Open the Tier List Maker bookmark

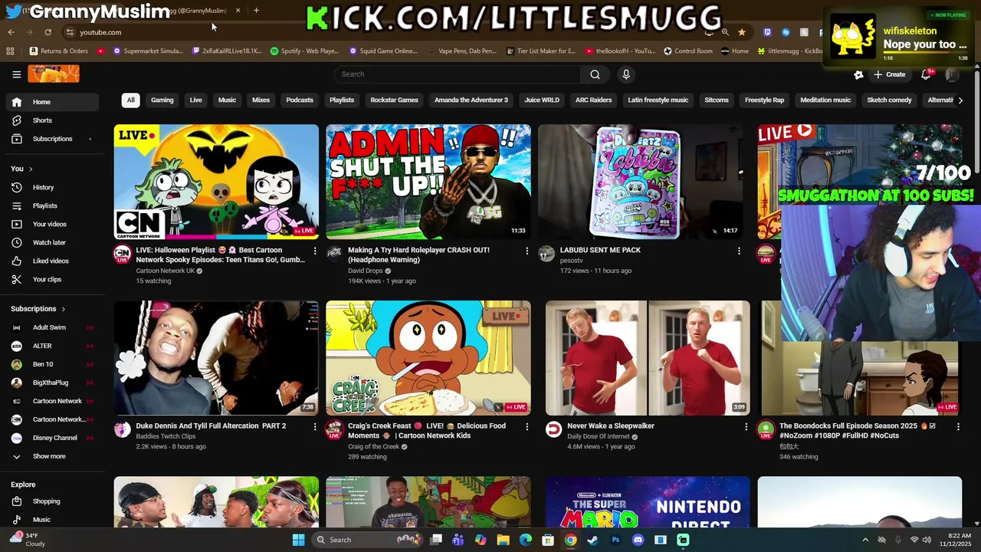pos(541,51)
